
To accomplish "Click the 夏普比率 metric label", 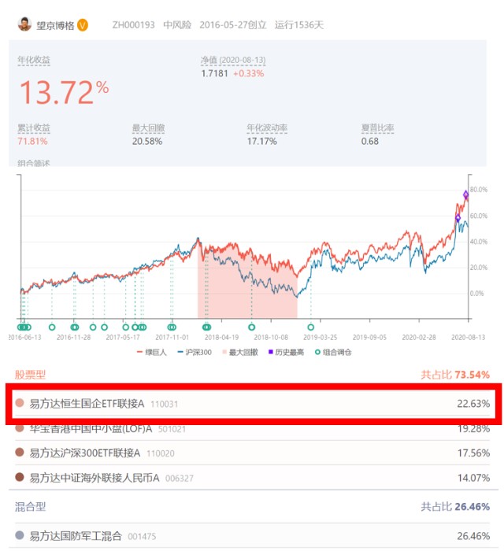I will [377, 128].
